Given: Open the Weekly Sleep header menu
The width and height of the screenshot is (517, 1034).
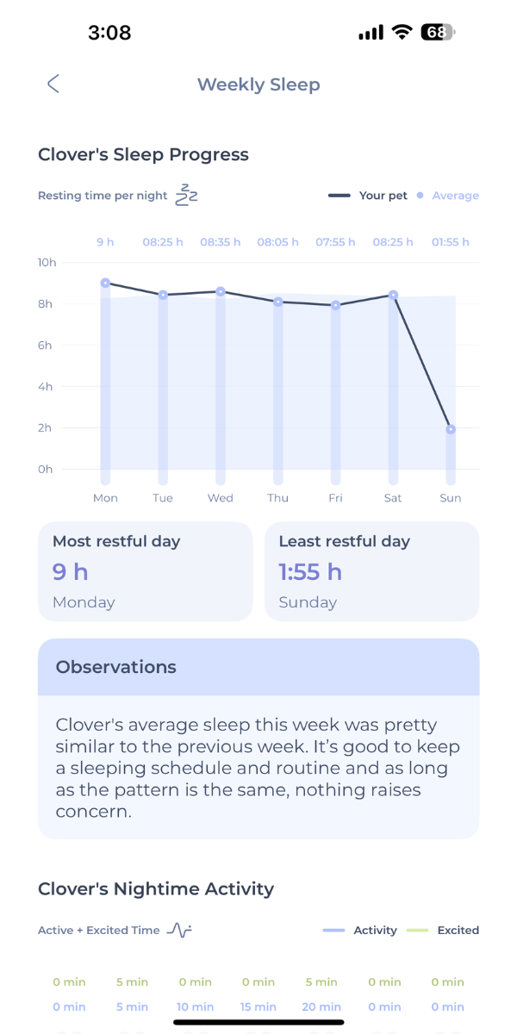Looking at the screenshot, I should [258, 84].
